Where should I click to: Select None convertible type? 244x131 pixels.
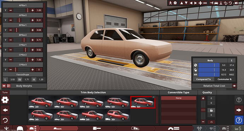click(179, 98)
